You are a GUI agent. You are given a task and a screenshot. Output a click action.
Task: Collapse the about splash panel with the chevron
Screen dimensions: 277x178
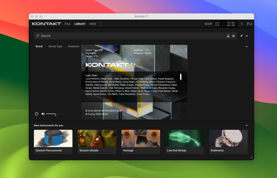(246, 46)
